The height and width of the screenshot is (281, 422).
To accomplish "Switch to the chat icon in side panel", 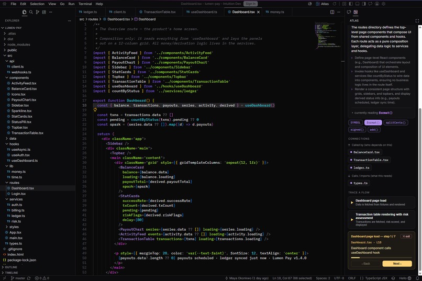I will [x=349, y=12].
